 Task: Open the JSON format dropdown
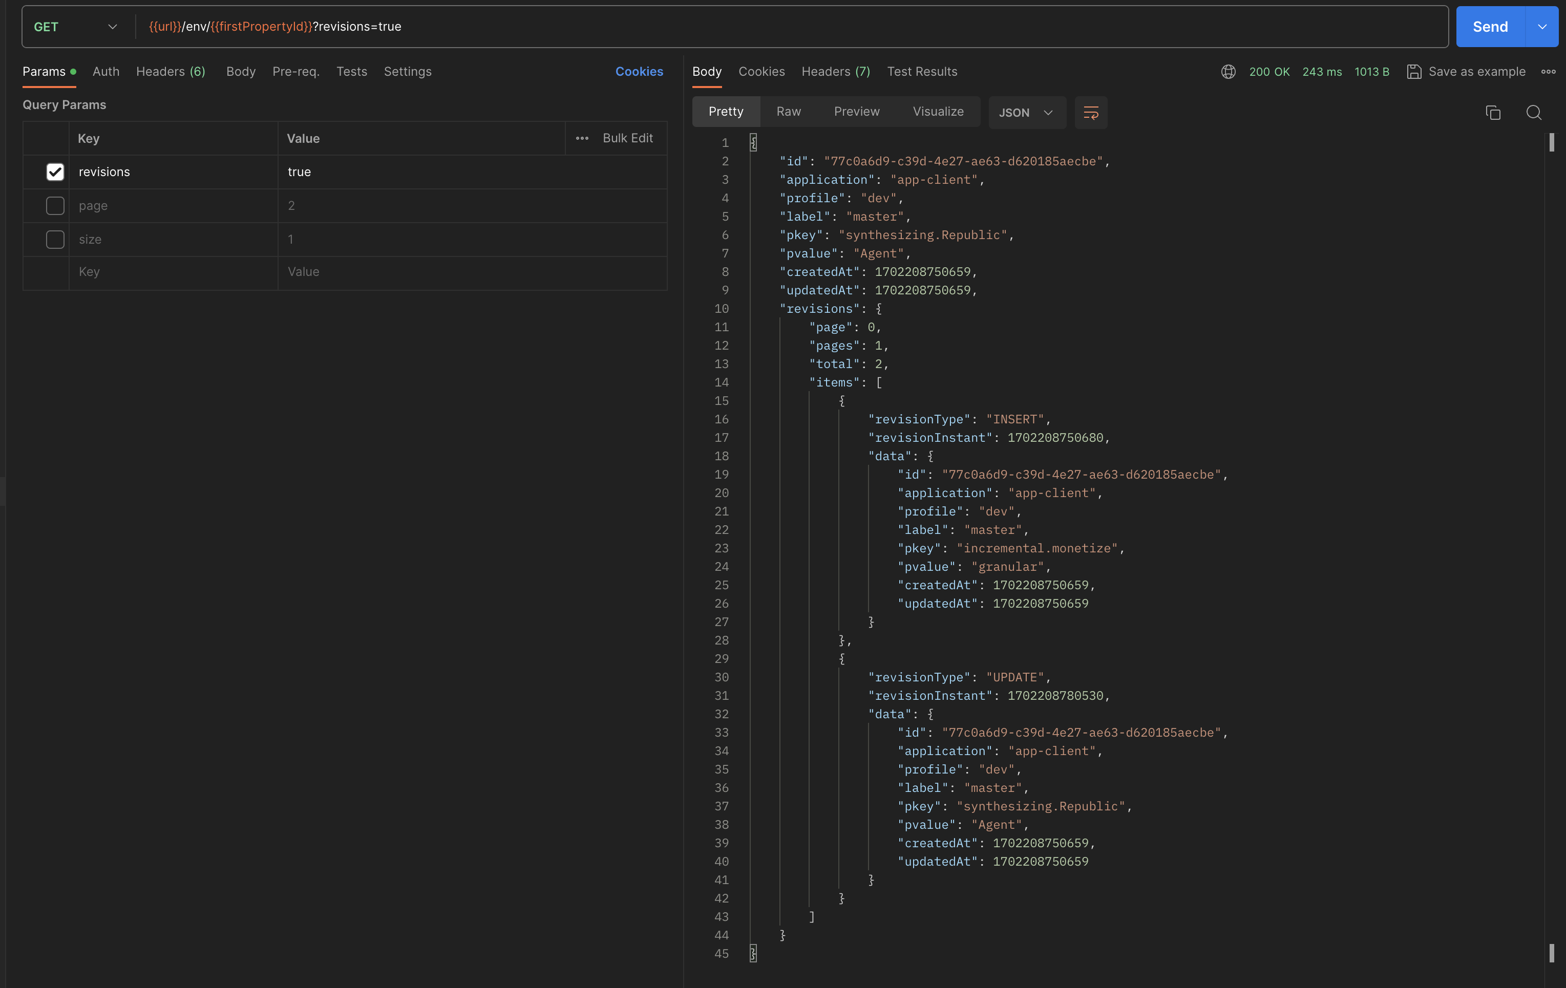point(1026,113)
